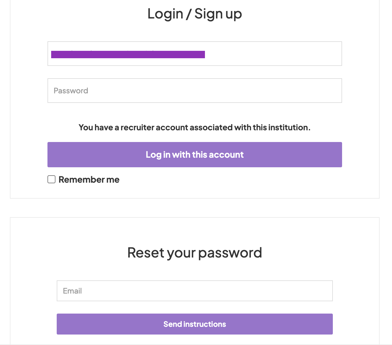This screenshot has width=392, height=345.
Task: Click empty right side of the username field
Action: [x=293, y=54]
